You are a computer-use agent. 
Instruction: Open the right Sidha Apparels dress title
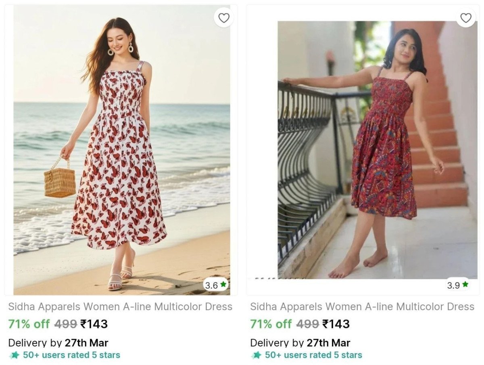(361, 307)
